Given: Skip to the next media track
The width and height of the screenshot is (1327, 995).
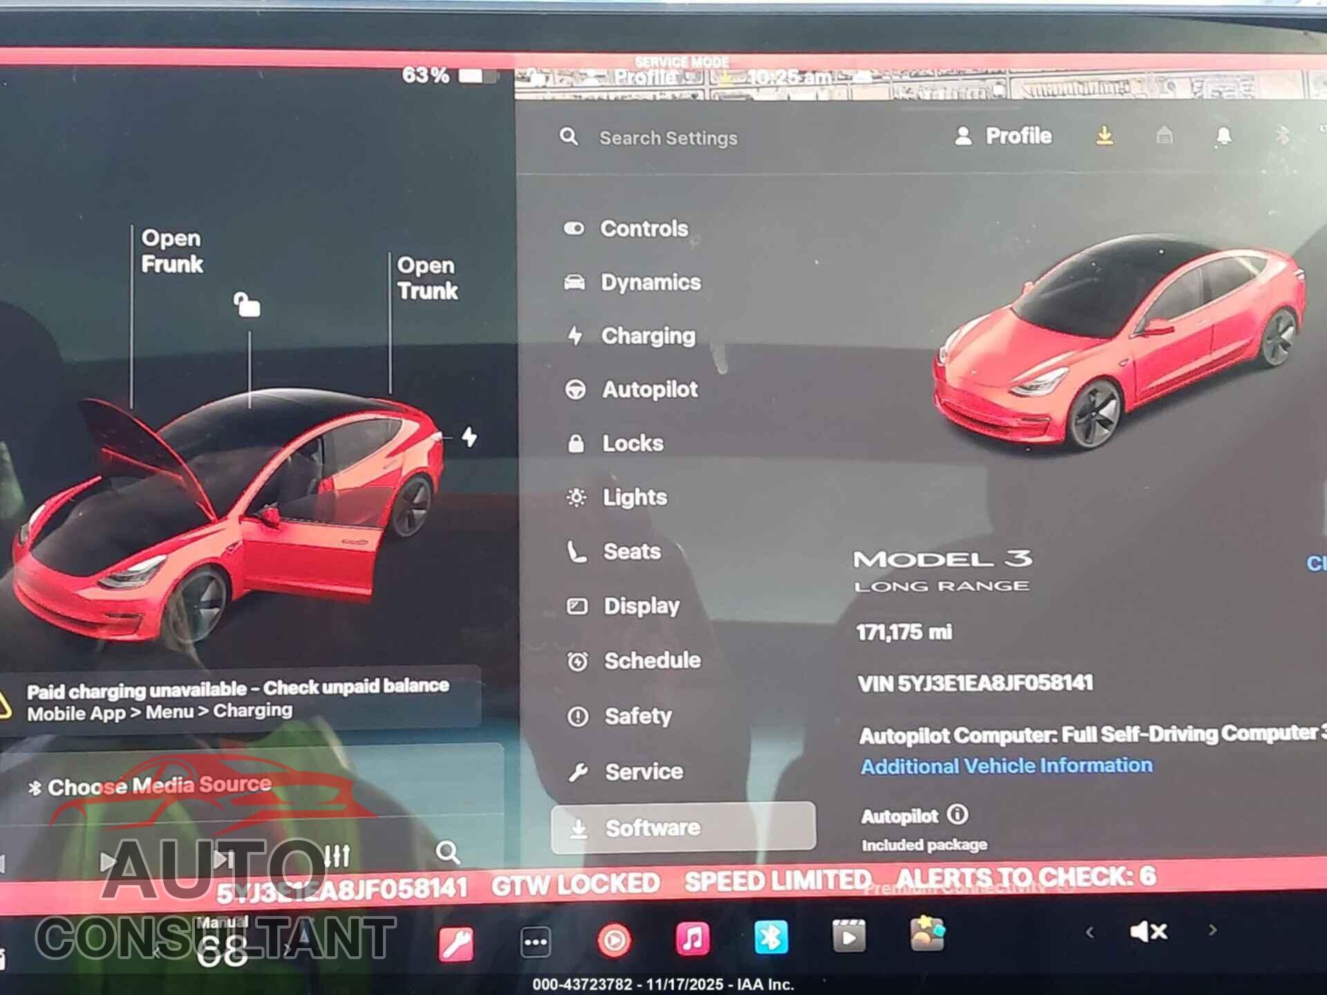Looking at the screenshot, I should click(223, 860).
